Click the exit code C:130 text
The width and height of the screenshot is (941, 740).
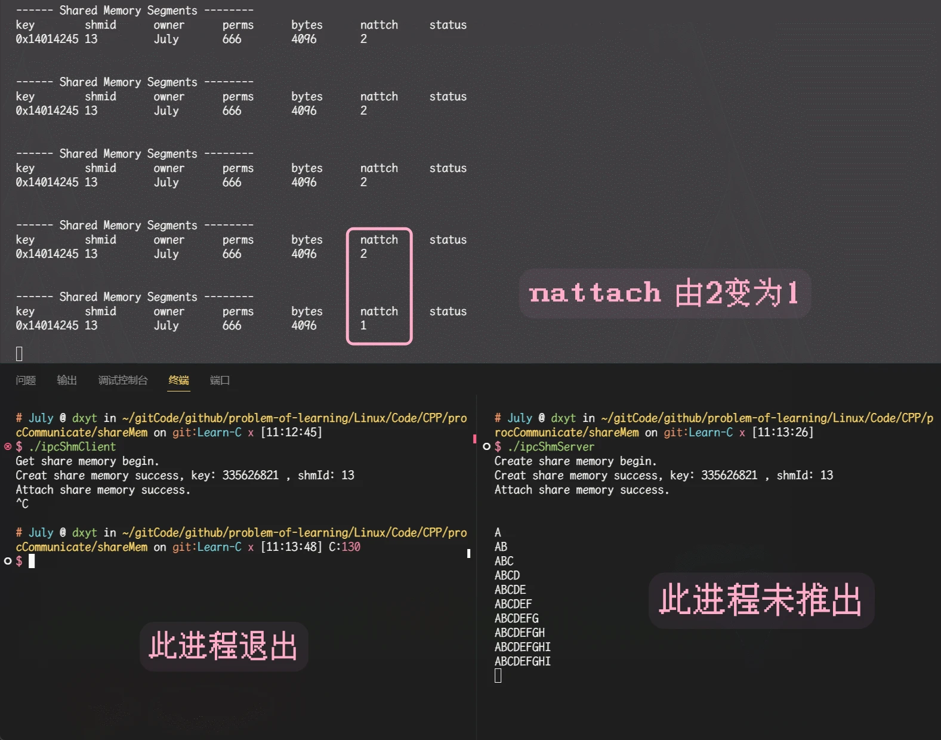pyautogui.click(x=345, y=547)
